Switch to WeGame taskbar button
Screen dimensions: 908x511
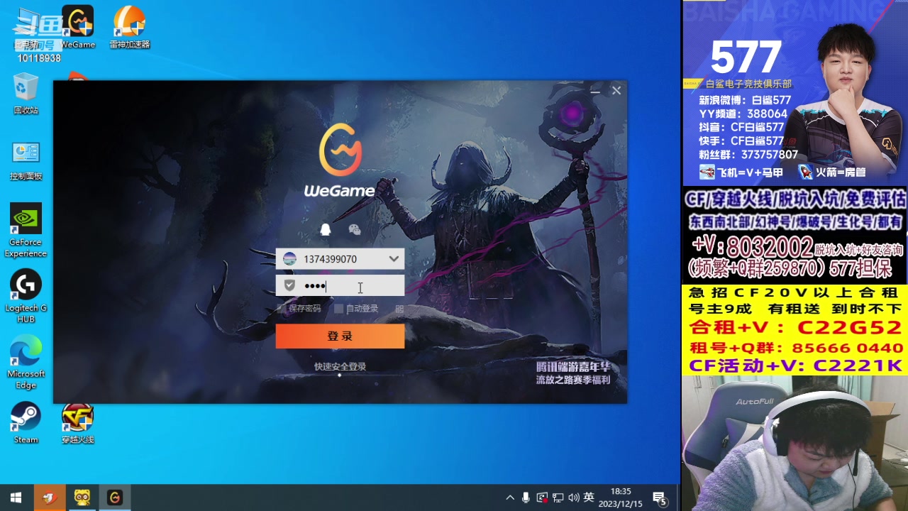[x=115, y=498]
